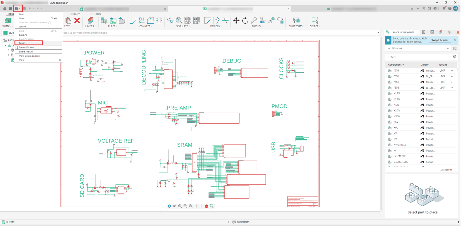Expand the PLACE dropdown menu

tap(113, 26)
